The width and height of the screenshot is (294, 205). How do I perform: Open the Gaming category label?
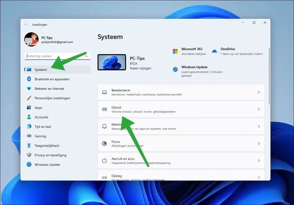[40, 136]
